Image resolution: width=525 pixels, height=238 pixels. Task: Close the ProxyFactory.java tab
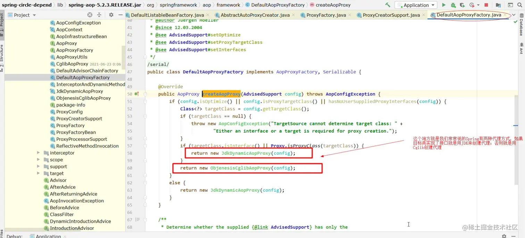[x=350, y=15]
